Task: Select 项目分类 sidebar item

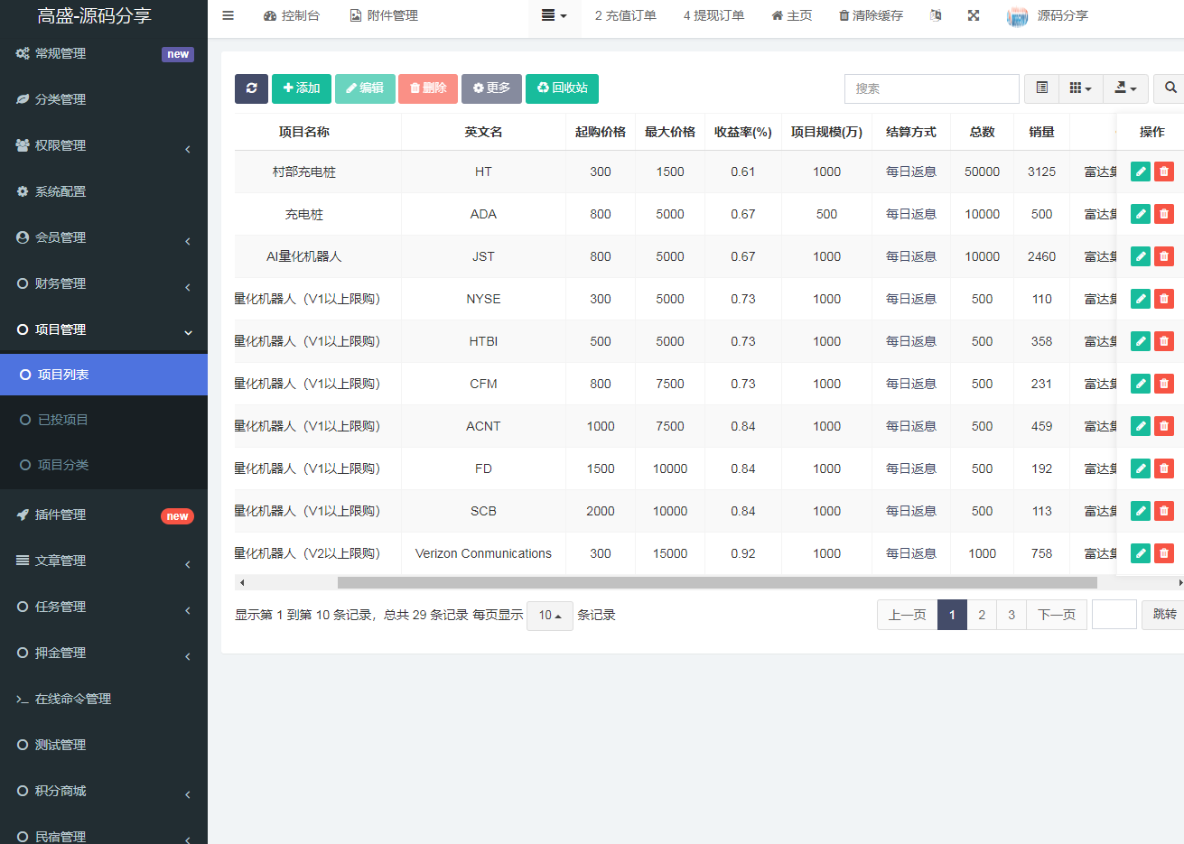Action: (63, 465)
